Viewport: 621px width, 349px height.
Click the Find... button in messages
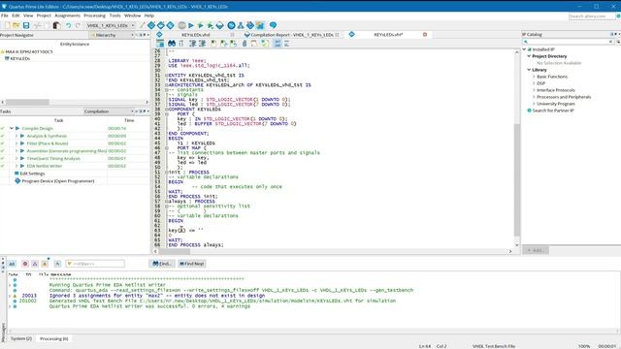click(162, 264)
